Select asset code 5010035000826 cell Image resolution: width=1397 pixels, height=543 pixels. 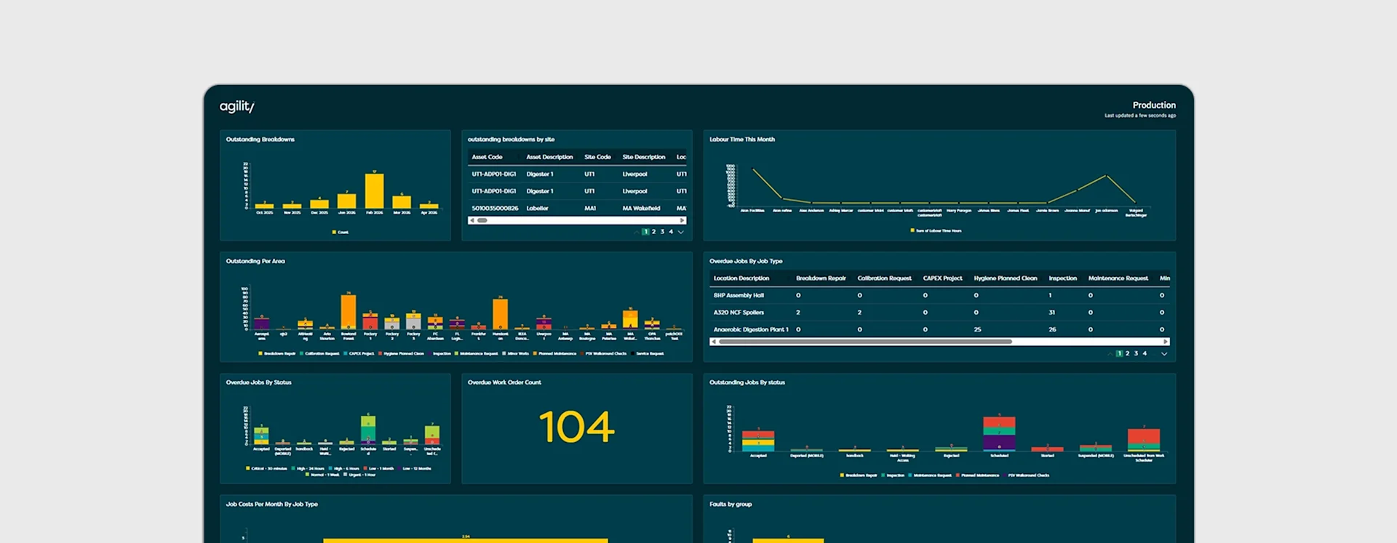point(495,209)
